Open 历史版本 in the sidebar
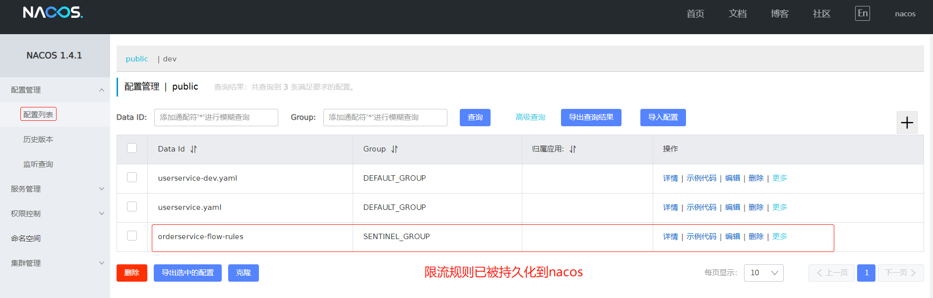This screenshot has width=933, height=298. [x=38, y=139]
